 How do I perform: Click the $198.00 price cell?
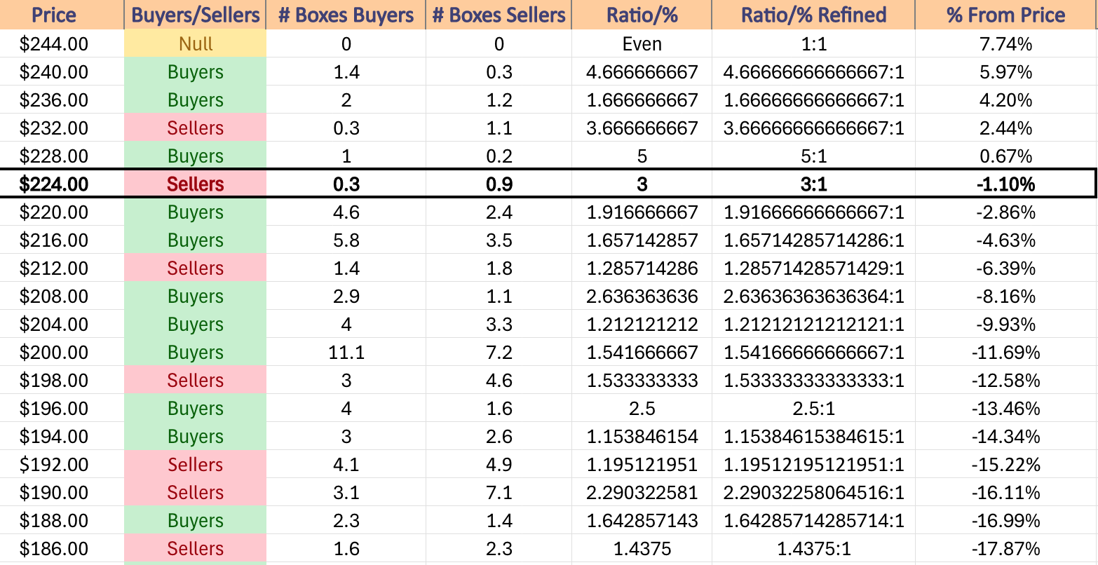pos(62,381)
